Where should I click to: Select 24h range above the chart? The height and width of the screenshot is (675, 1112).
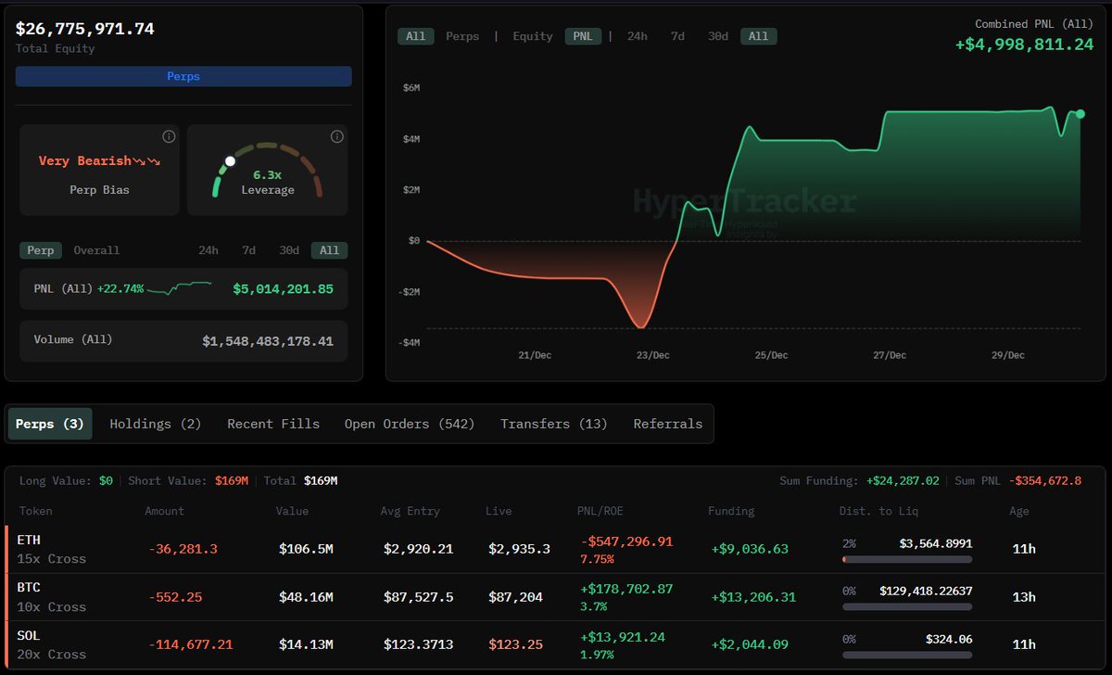point(638,36)
